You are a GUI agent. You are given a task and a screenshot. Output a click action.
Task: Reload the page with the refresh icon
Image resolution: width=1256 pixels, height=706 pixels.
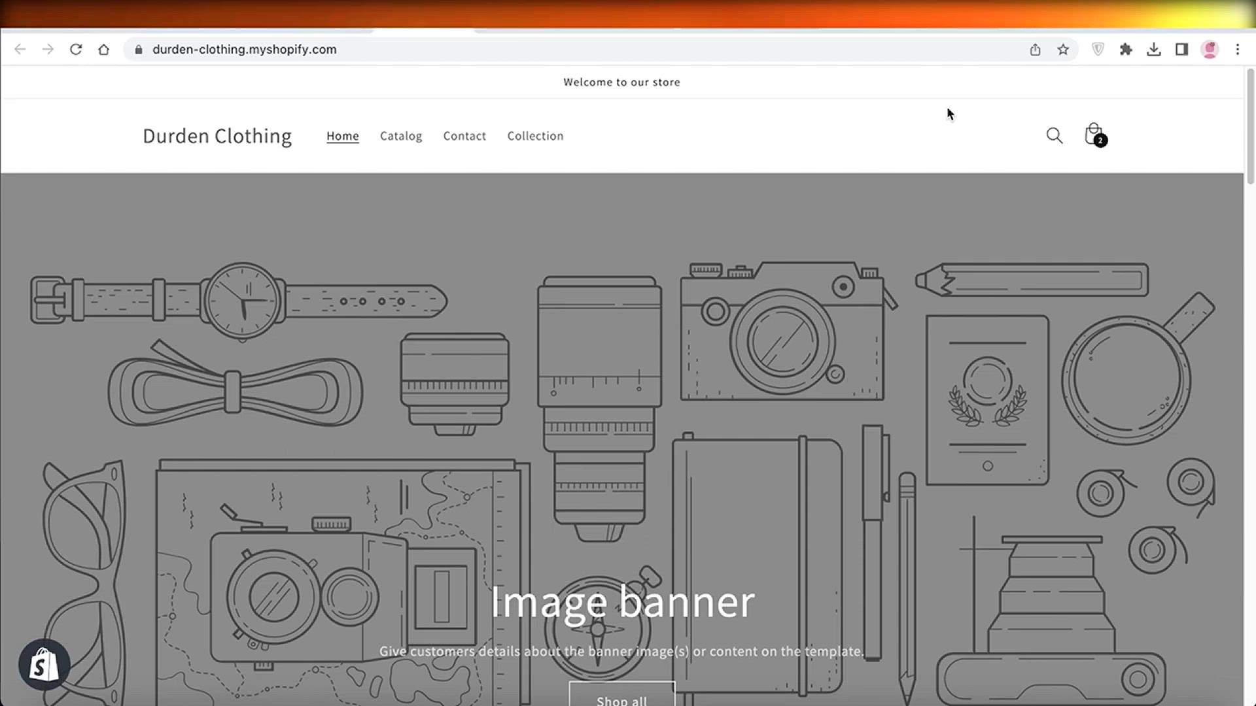[76, 50]
